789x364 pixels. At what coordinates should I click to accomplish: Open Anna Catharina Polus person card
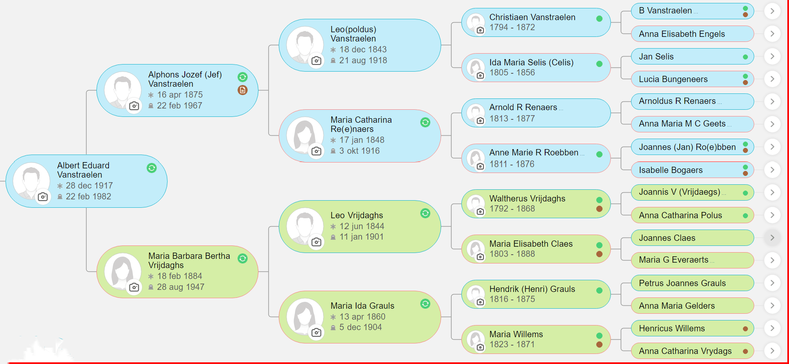coord(692,215)
